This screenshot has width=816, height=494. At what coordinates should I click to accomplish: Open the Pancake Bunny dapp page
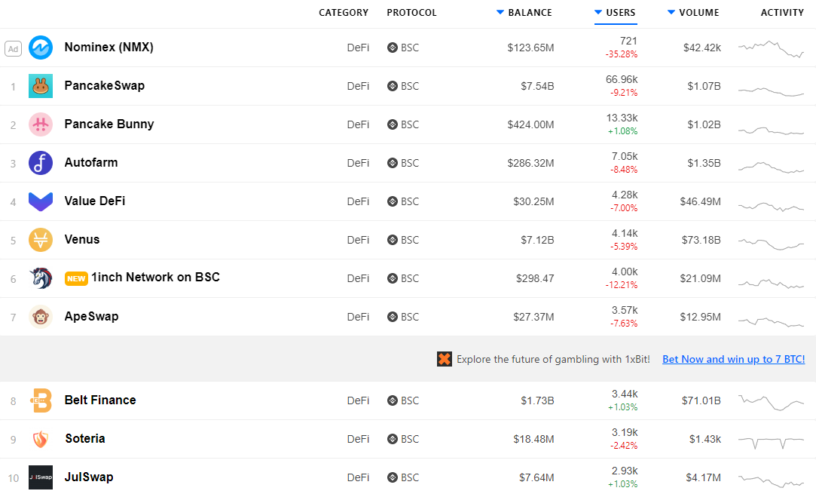click(x=109, y=124)
